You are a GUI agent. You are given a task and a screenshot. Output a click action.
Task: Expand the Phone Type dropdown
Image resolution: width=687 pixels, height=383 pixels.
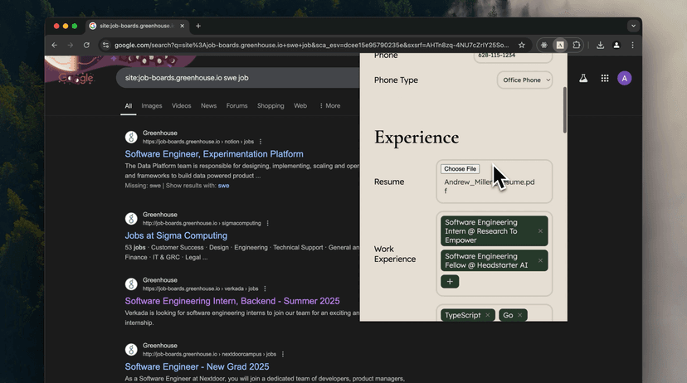(524, 80)
